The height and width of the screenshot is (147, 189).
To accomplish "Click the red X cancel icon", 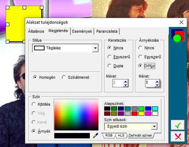I will [178, 136].
